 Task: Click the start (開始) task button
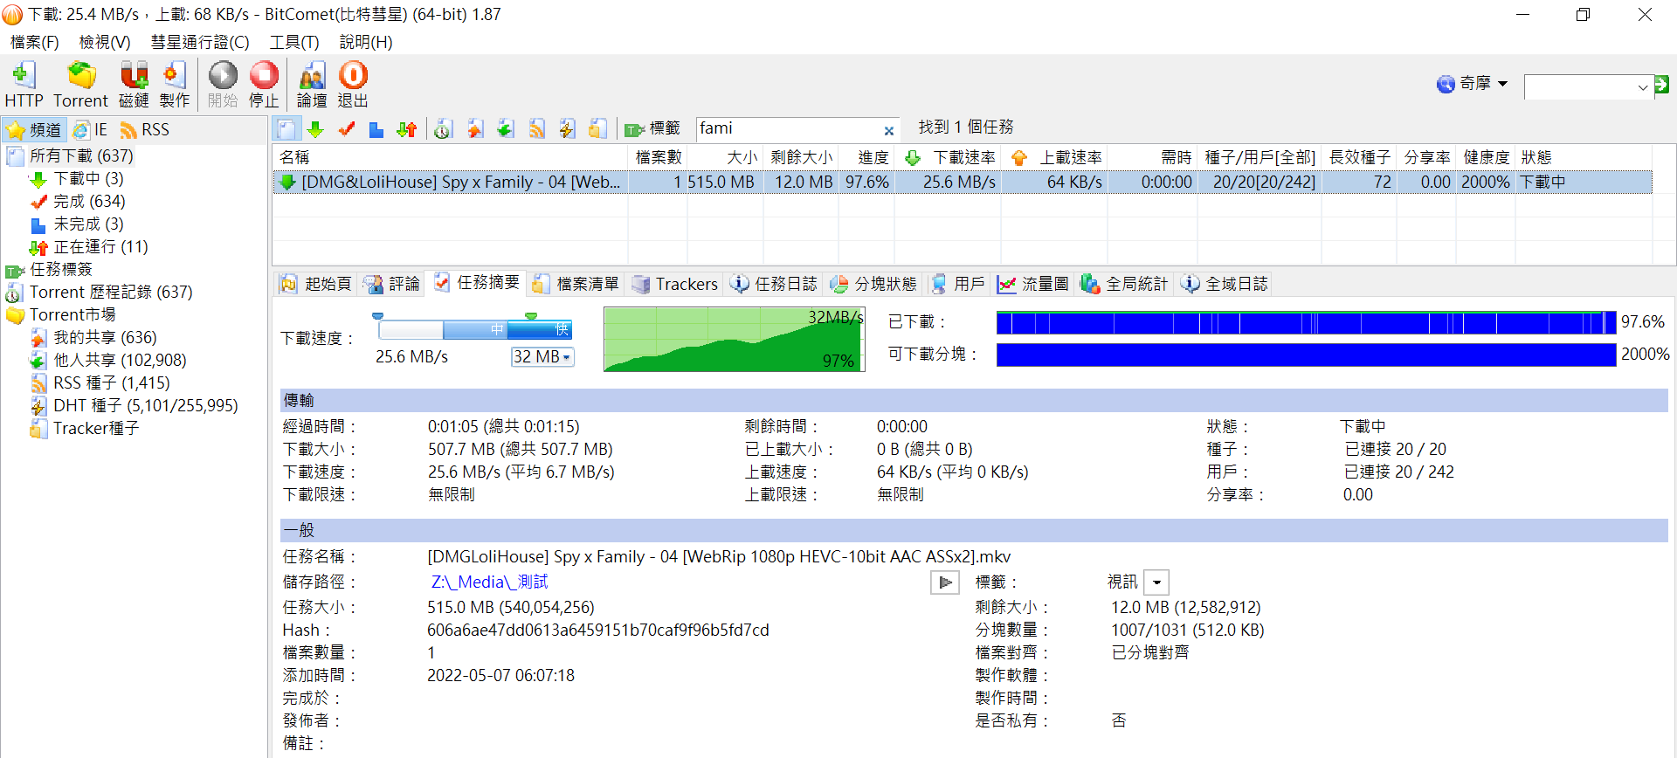[x=223, y=85]
